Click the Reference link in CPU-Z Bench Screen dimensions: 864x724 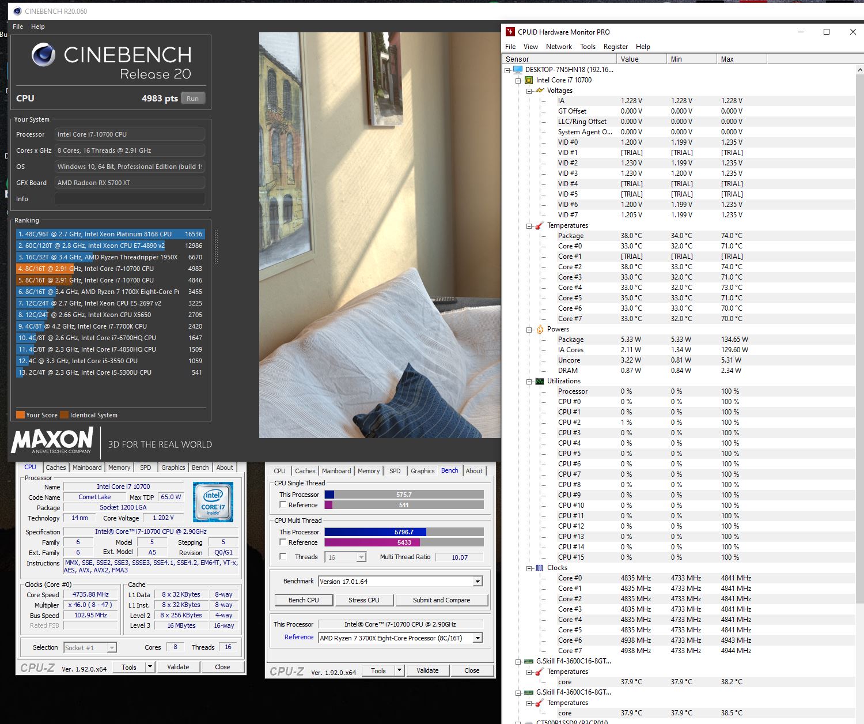click(299, 637)
